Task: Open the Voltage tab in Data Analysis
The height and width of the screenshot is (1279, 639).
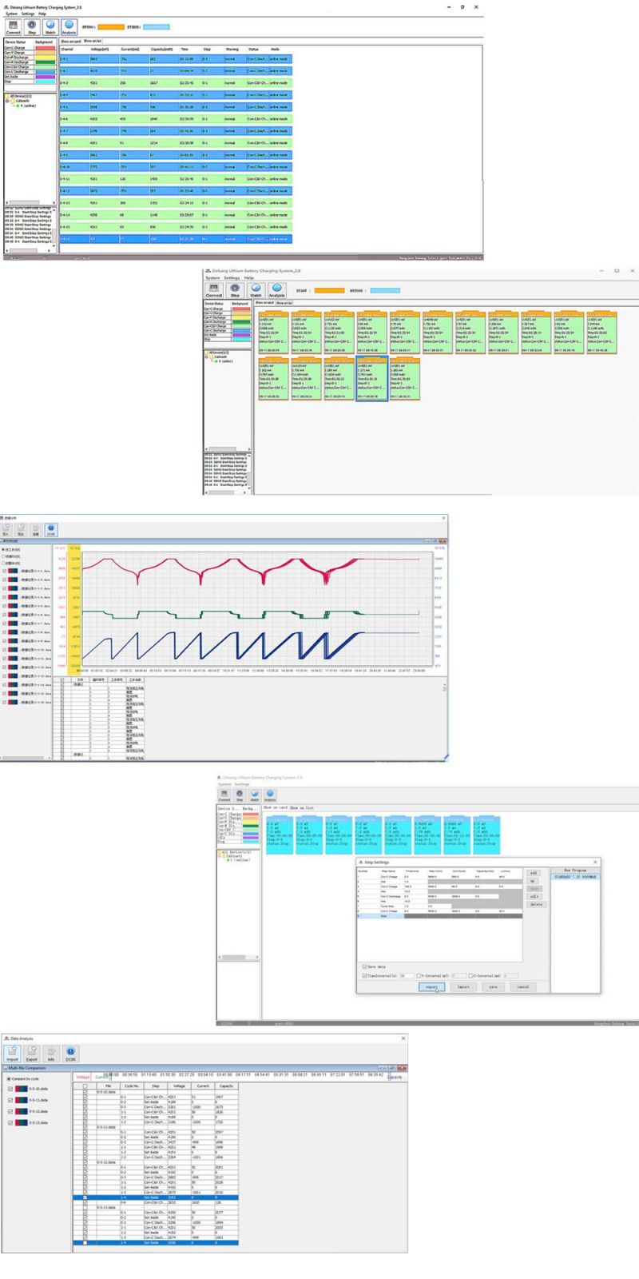Action: (83, 1077)
